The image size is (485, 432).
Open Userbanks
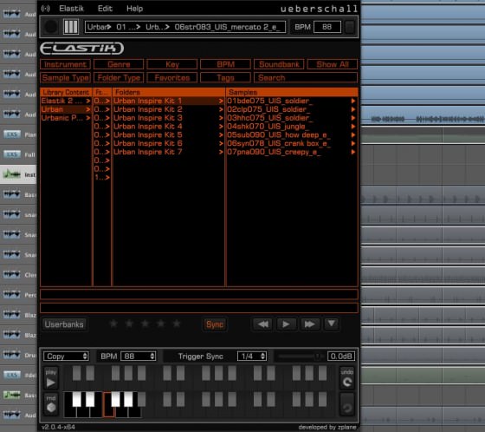64,324
